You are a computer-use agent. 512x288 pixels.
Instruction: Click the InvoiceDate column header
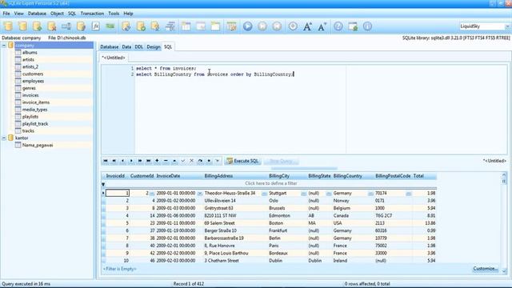click(x=179, y=176)
